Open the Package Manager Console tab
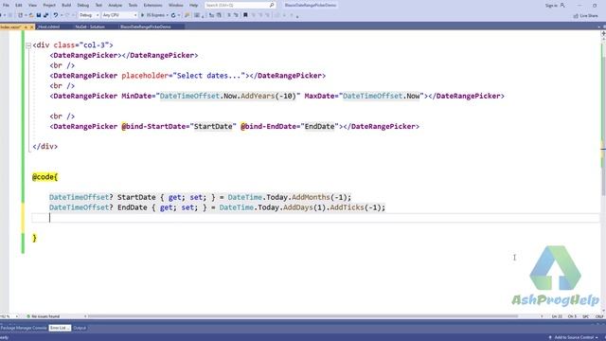This screenshot has width=606, height=341. tap(23, 328)
